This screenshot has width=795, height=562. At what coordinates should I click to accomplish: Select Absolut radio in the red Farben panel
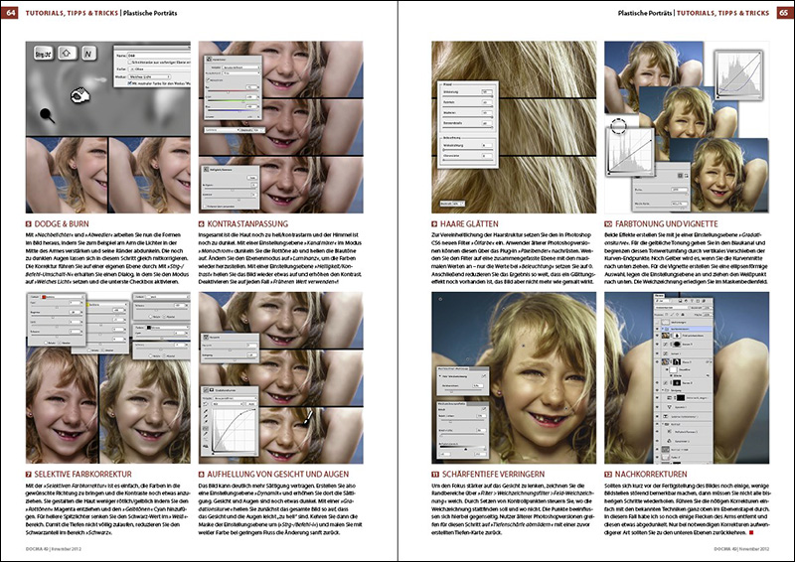click(x=60, y=343)
